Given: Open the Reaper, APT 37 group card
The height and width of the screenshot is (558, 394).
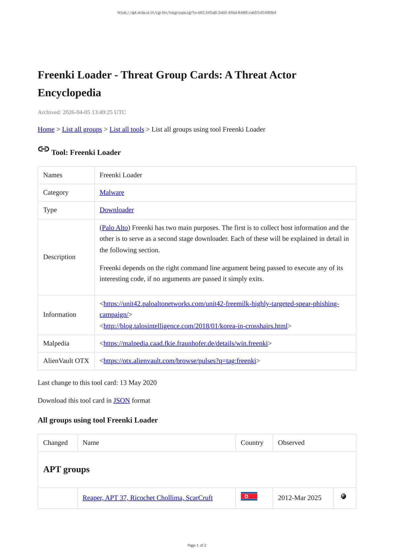Looking at the screenshot, I should pos(148,498).
